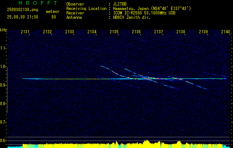
Task: Click the 0.6 kHz frequency label
Action: pyautogui.click(x=3, y=141)
